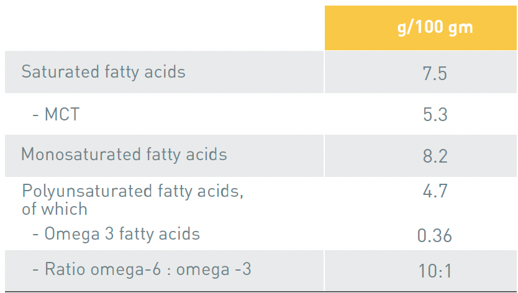The height and width of the screenshot is (293, 518).
Task: Click the dash before Omega 3
Action: point(35,235)
